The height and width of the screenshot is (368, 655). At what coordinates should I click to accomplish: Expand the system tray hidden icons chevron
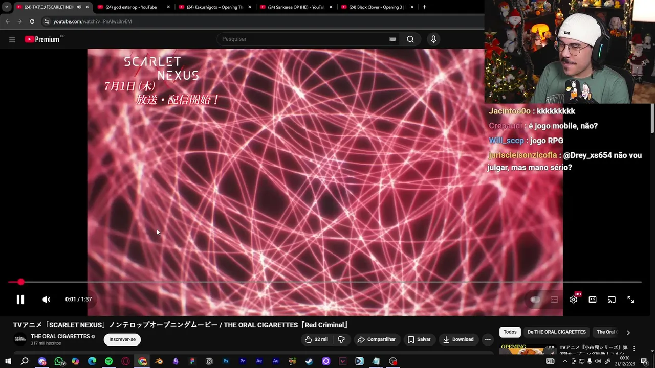[x=565, y=361]
